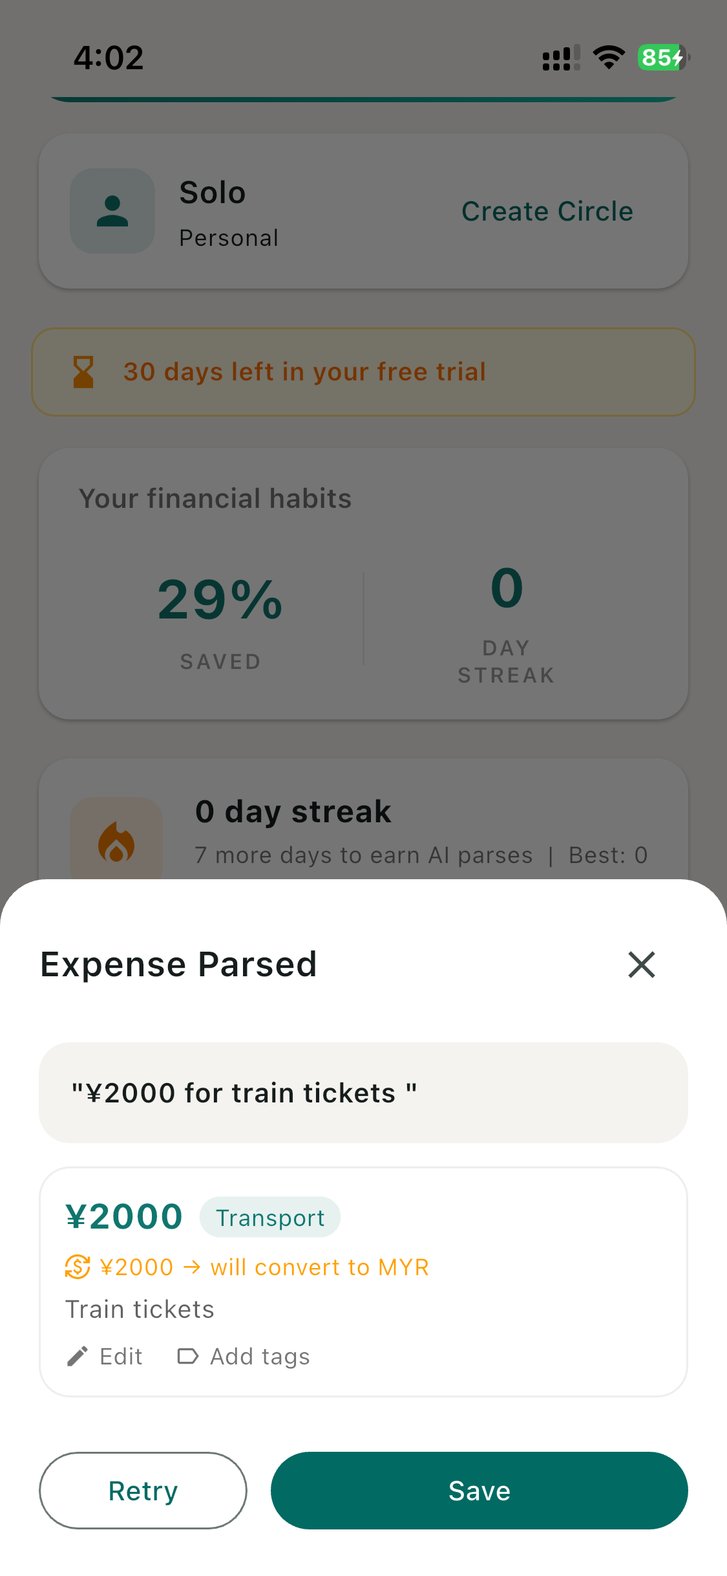
Task: Select the Transport category chip
Action: click(269, 1218)
